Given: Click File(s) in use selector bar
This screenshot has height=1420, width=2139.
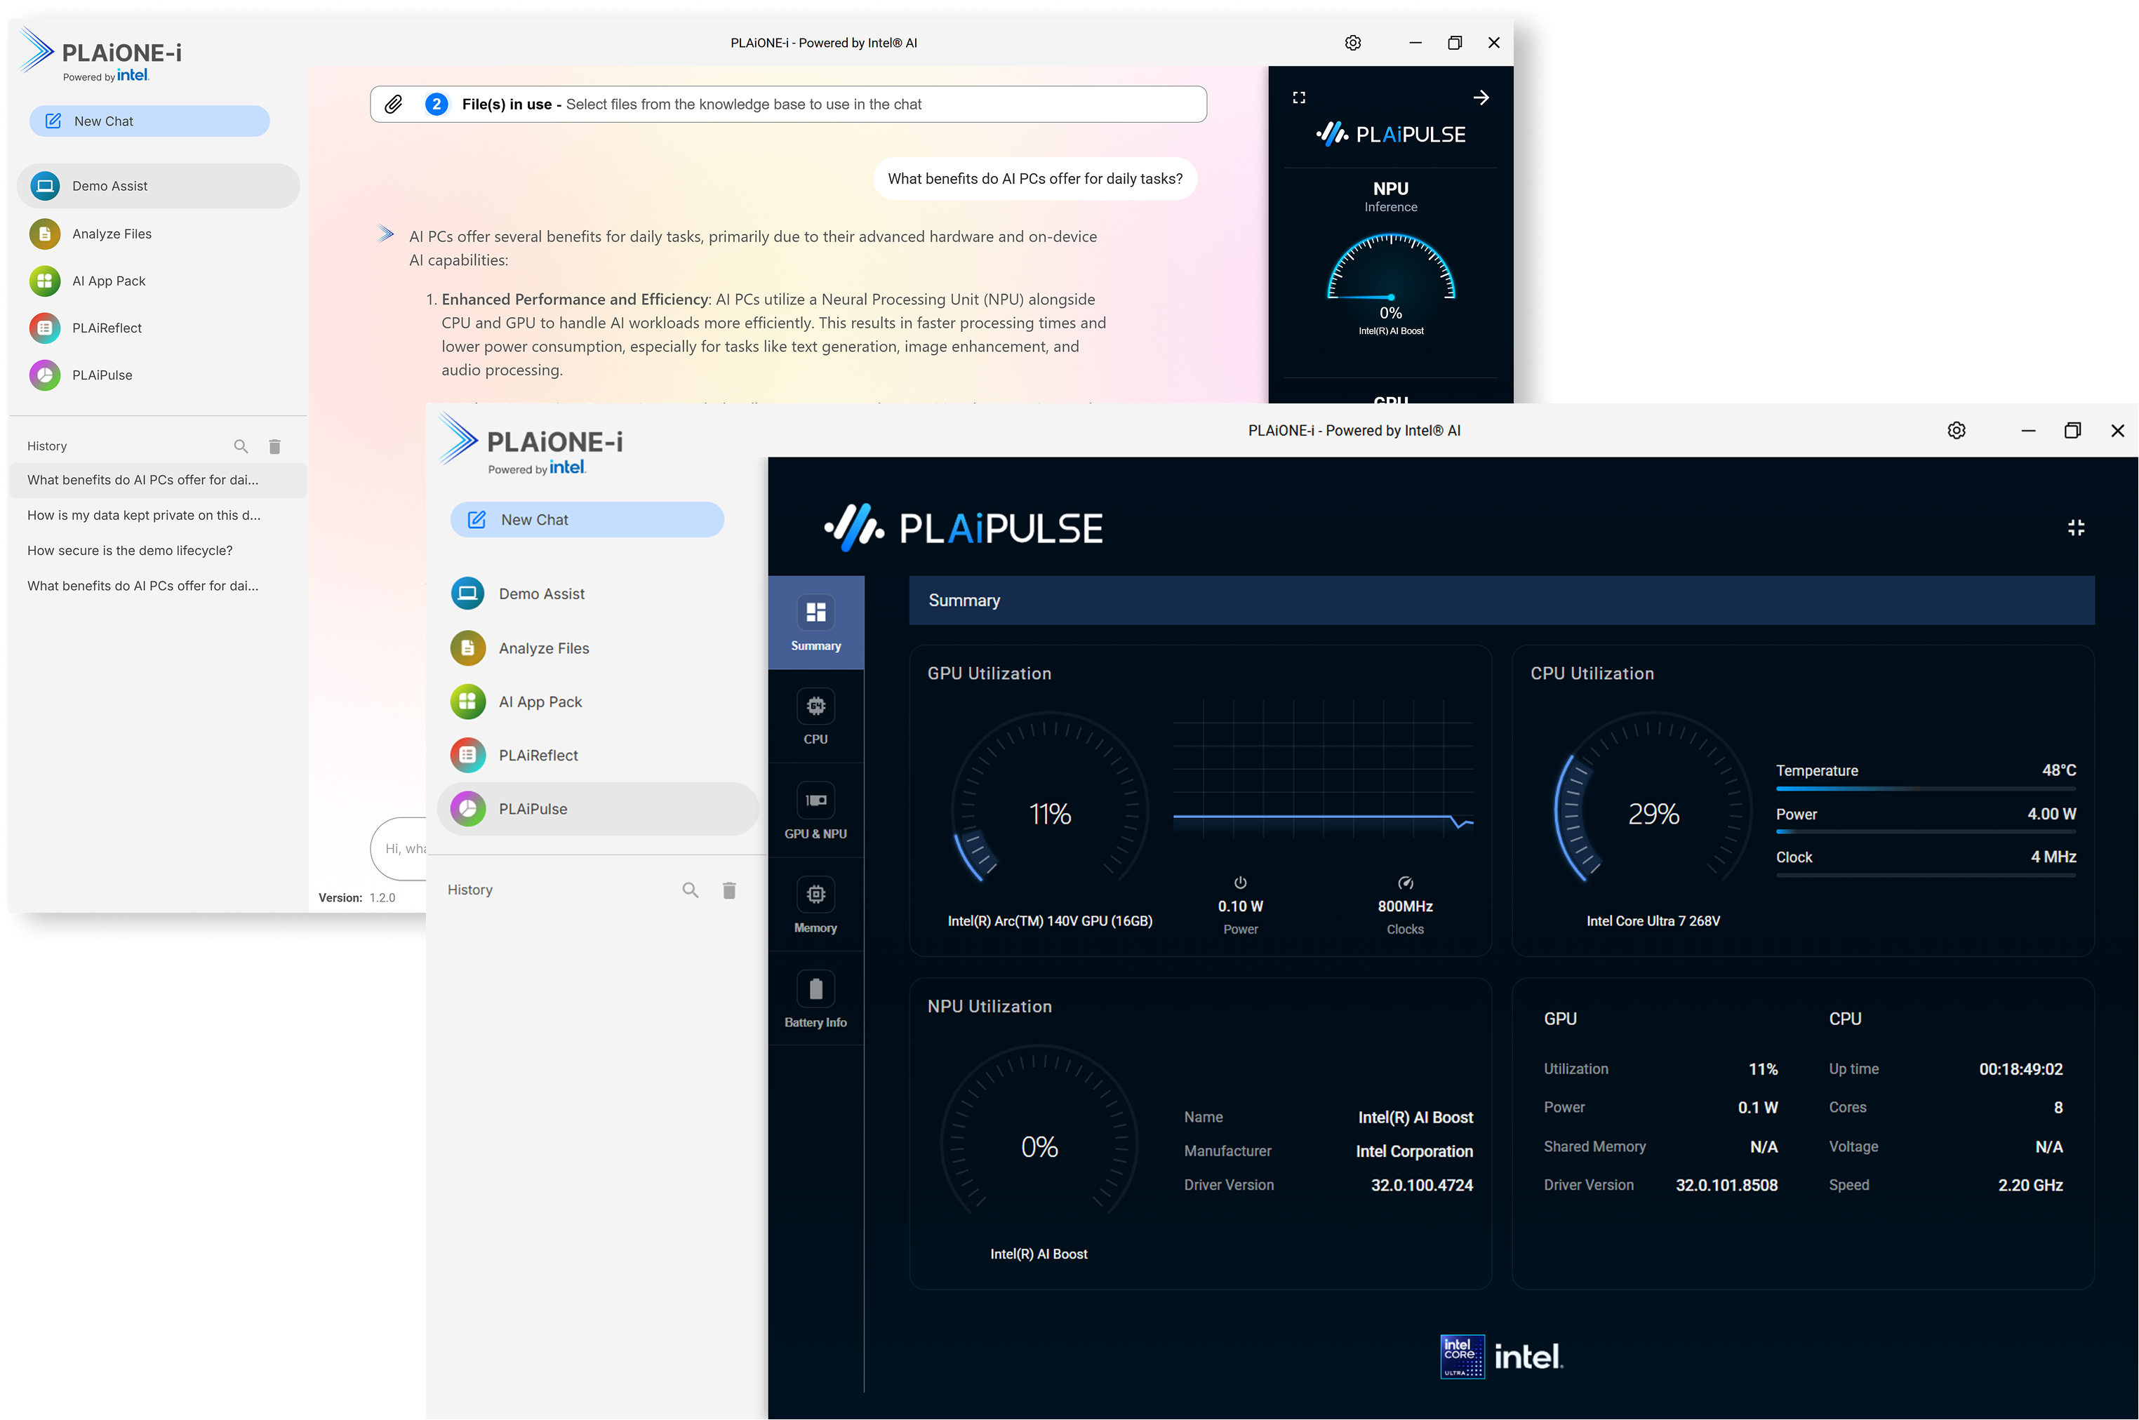Looking at the screenshot, I should pyautogui.click(x=788, y=104).
